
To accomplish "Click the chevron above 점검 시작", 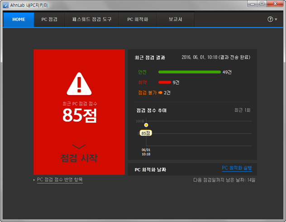I will click(79, 146).
